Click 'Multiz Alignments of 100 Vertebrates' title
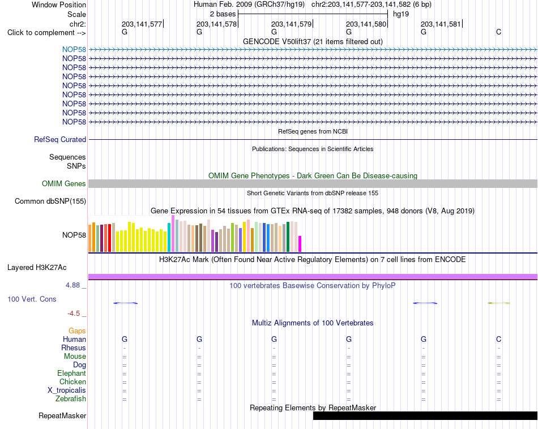Screen dimensions: 538x429 click(x=313, y=323)
